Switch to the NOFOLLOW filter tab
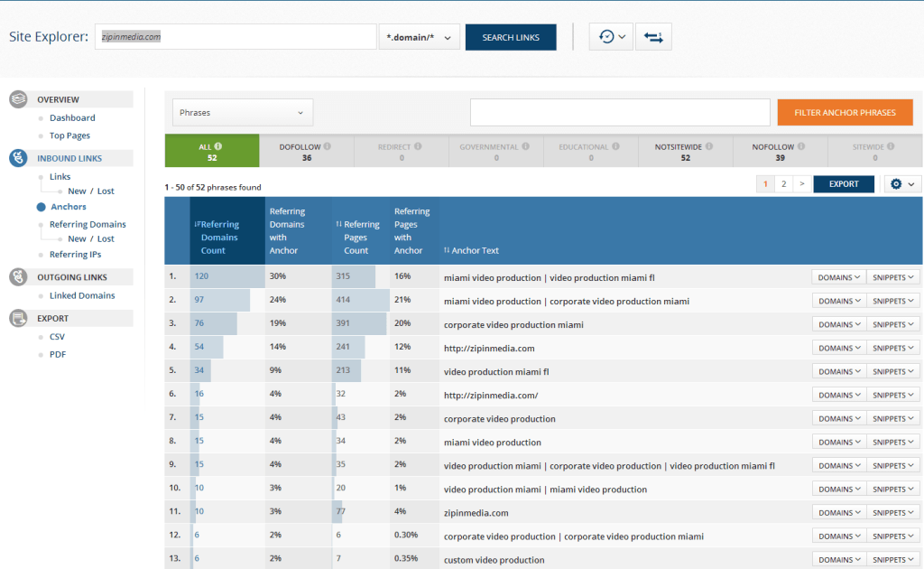Screen dimensions: 924x569 [x=780, y=152]
